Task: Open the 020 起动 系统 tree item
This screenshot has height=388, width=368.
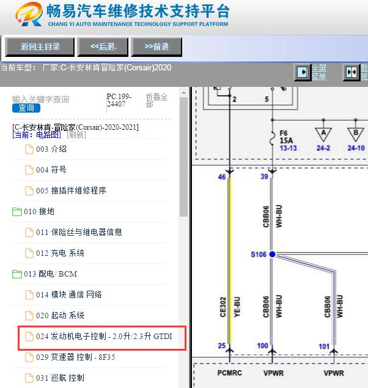Action: tap(60, 316)
